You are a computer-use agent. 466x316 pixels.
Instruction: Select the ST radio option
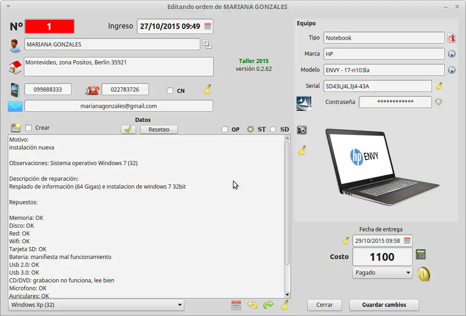pos(250,129)
